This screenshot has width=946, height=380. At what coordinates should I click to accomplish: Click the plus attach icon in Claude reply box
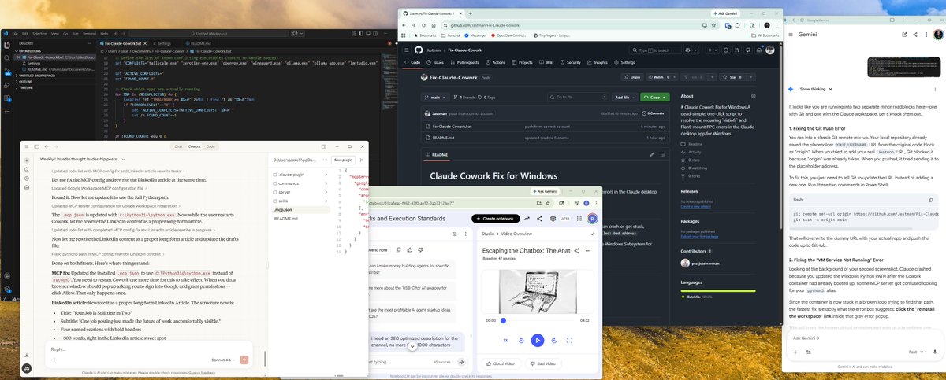coord(54,360)
